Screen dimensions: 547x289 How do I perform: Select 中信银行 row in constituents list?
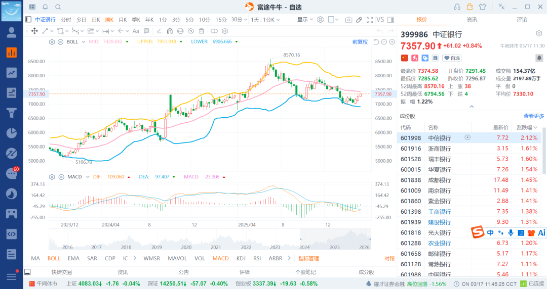(439, 138)
